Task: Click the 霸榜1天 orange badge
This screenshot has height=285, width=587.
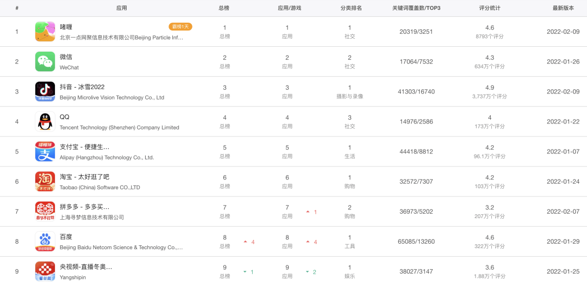Action: click(x=180, y=27)
